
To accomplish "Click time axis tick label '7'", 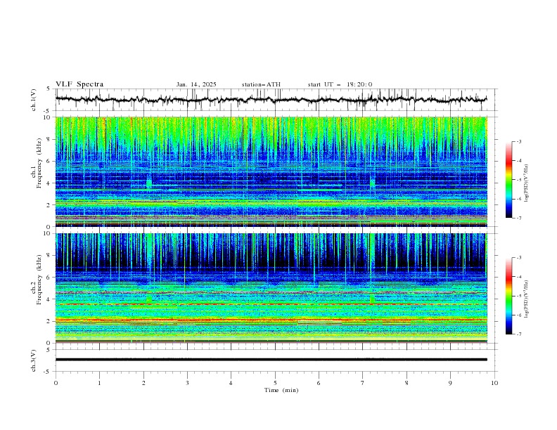I will [x=363, y=383].
